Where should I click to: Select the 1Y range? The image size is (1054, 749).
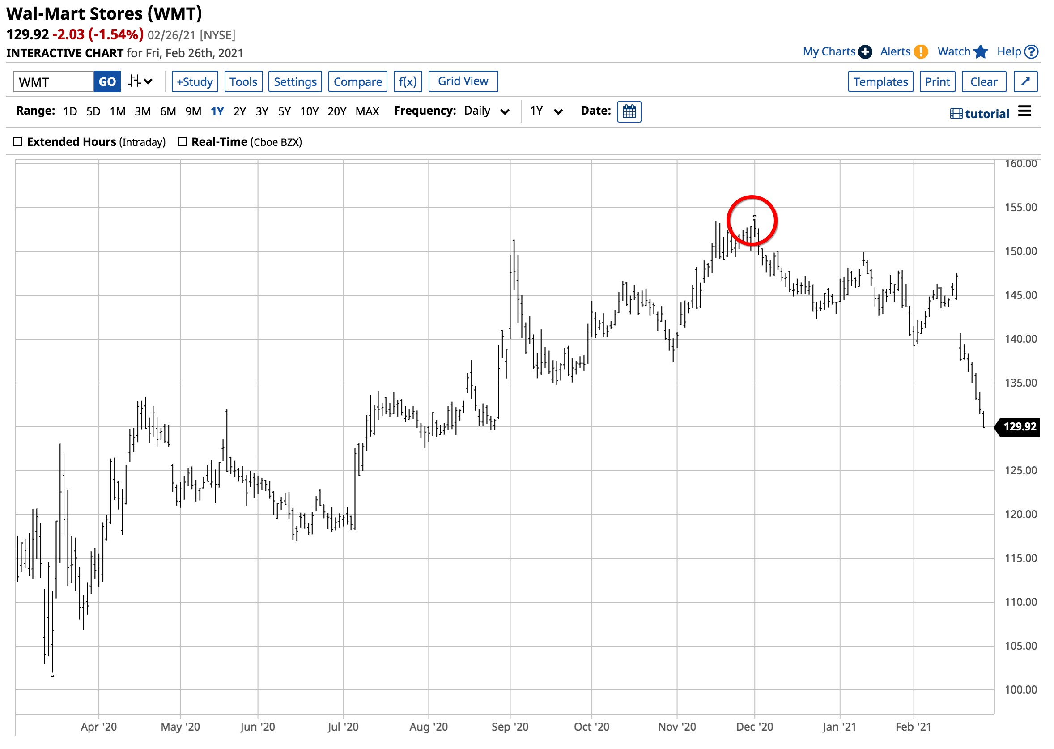click(217, 111)
